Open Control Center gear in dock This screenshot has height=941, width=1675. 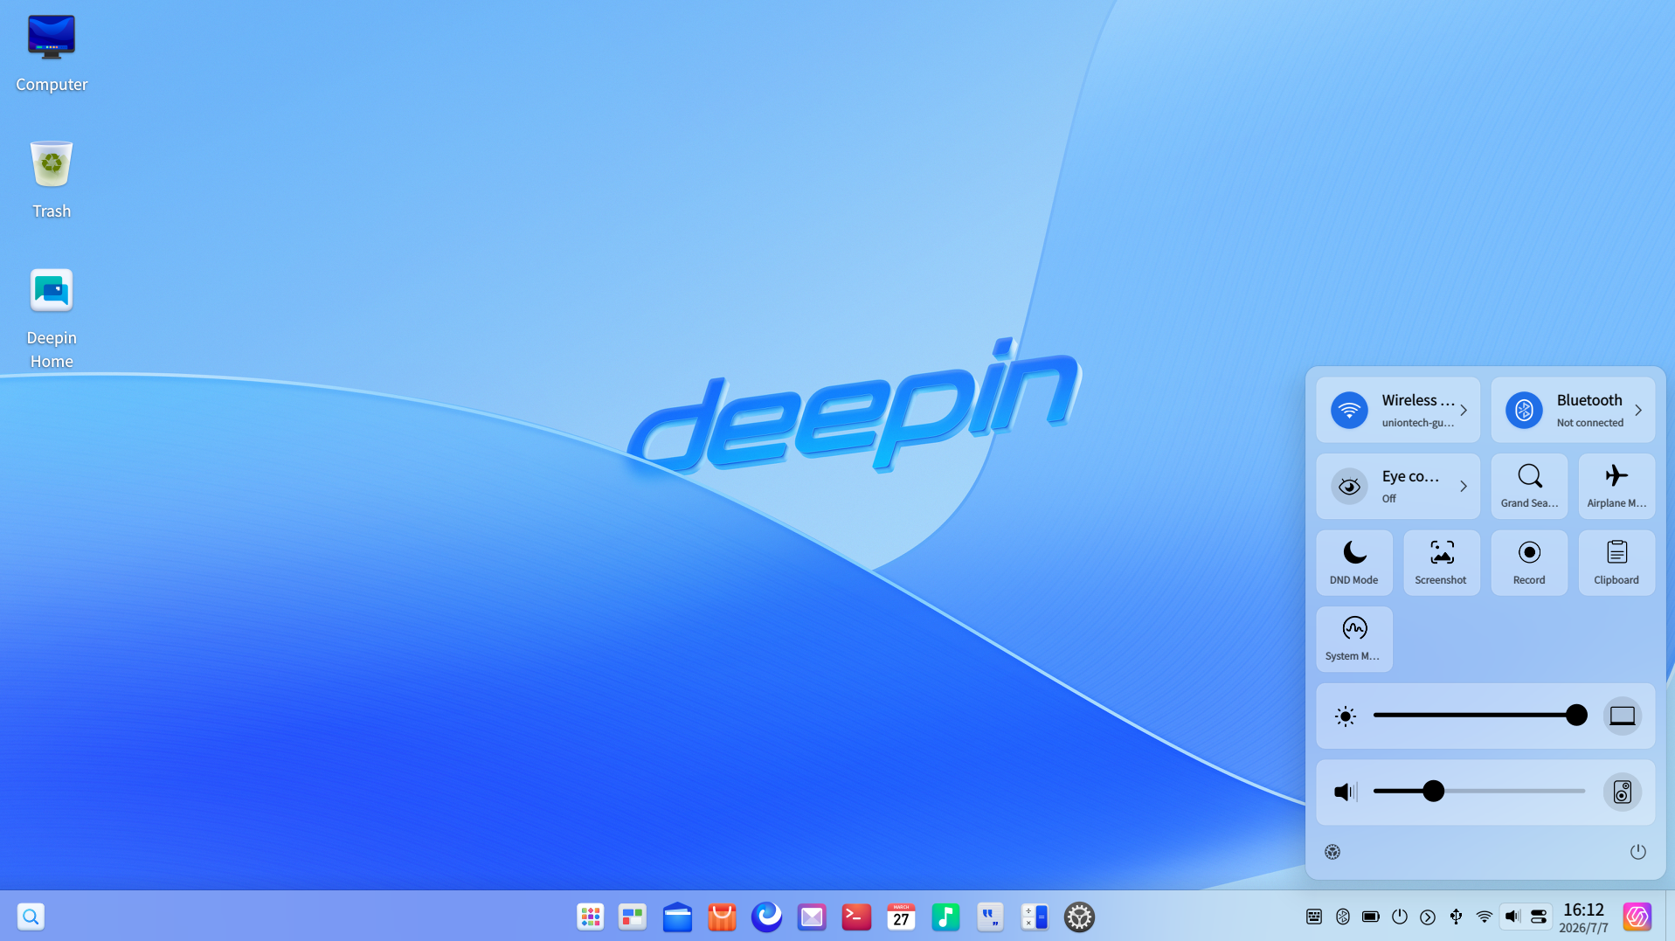tap(1079, 917)
